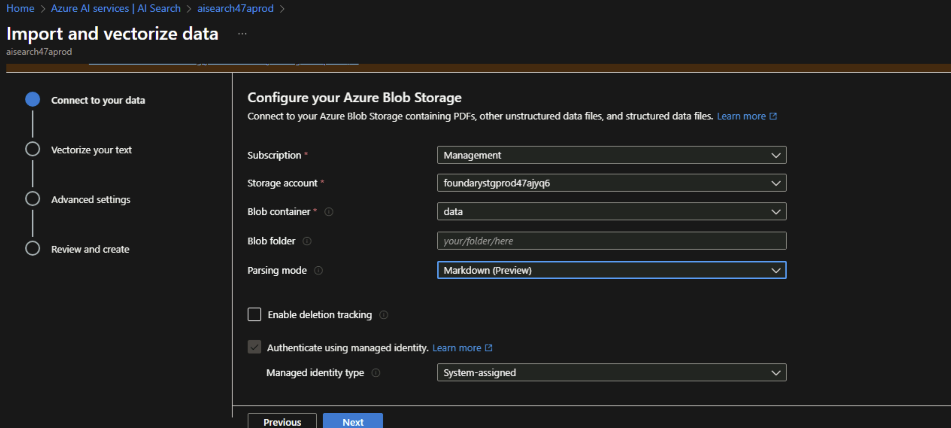This screenshot has height=428, width=951.
Task: Click the Configure your Azure Blob Storage heading
Action: pyautogui.click(x=354, y=98)
